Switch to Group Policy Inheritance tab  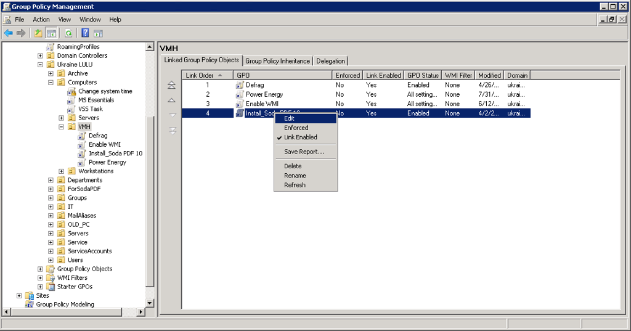[278, 61]
